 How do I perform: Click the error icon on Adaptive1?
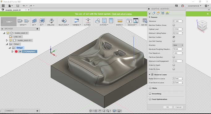pos(16,52)
